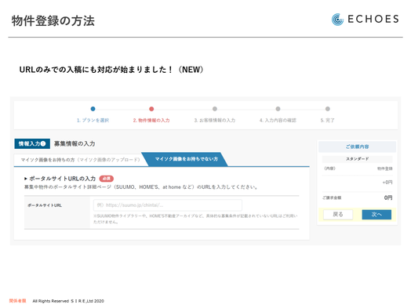This screenshot has width=411, height=308.
Task: Click the red dot of step 2
Action: (x=151, y=109)
